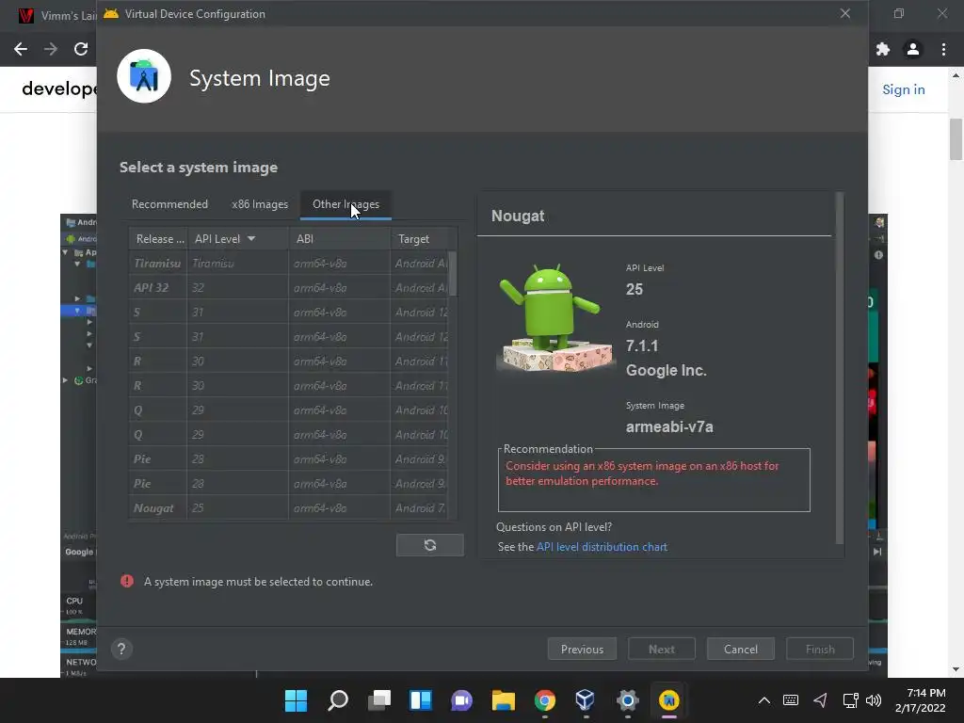Open the touch keyboard tray icon
964x723 pixels.
[791, 700]
